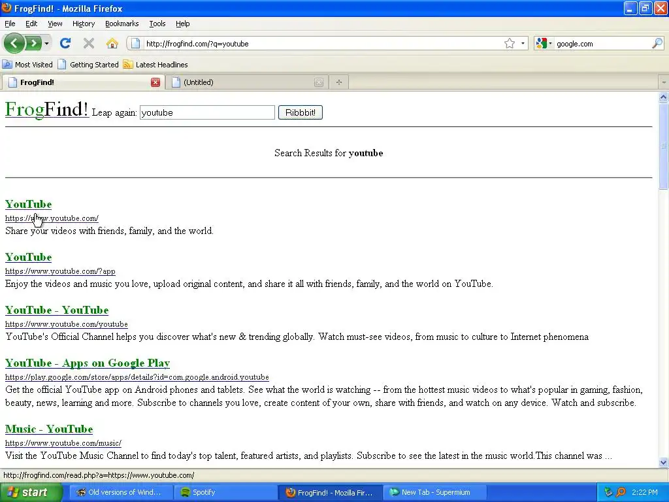
Task: Click the URL address field
Action: coord(322,44)
